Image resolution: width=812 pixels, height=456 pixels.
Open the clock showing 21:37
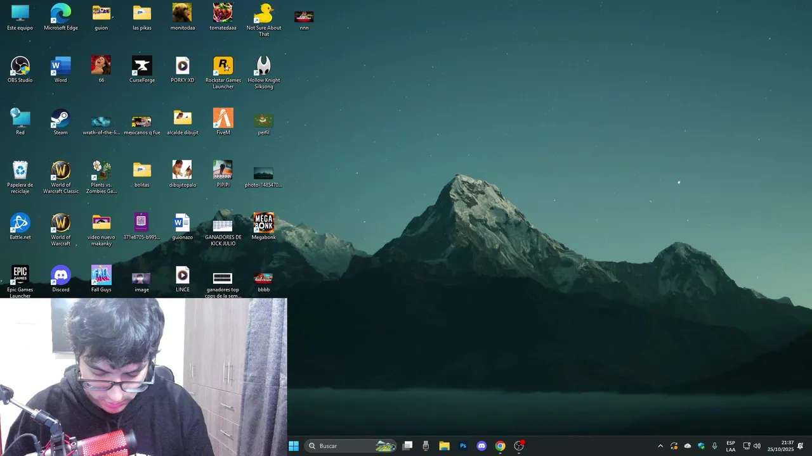pyautogui.click(x=780, y=446)
